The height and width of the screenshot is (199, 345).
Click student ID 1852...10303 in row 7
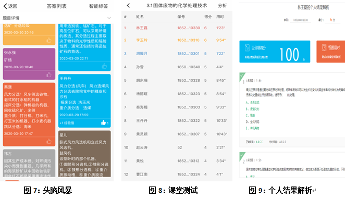(189, 107)
